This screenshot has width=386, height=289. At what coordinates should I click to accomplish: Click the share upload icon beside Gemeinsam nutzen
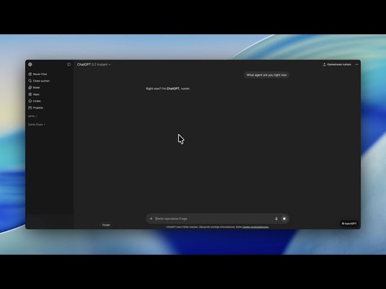coord(324,64)
